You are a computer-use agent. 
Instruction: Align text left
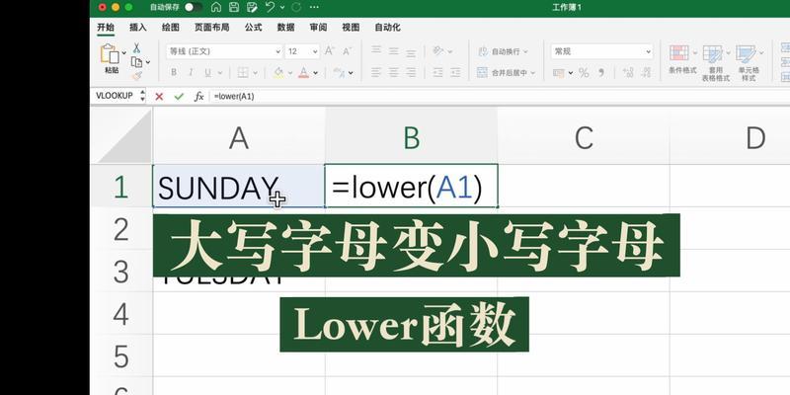(376, 72)
